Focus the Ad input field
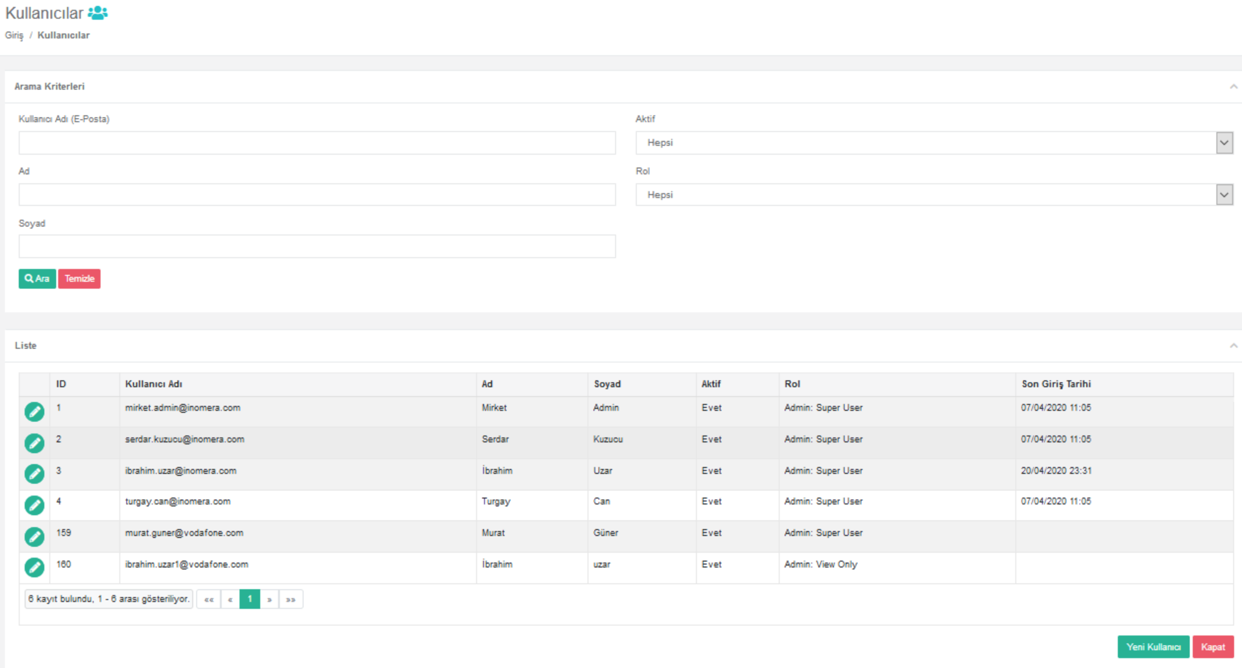1242x668 pixels. click(317, 195)
